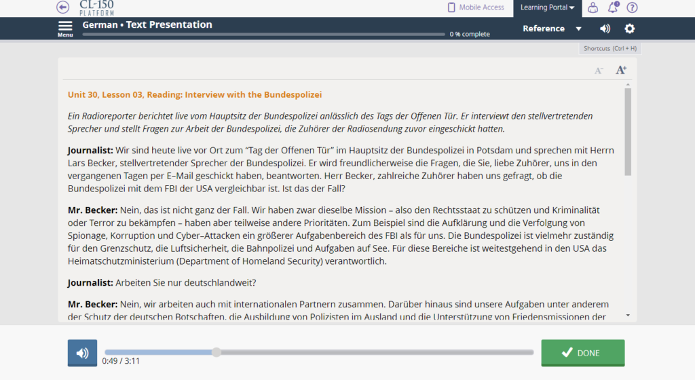The image size is (695, 380).
Task: Toggle audio with the blue speaker button
Action: click(82, 353)
